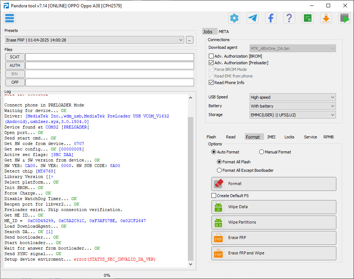Toggle Read EMI from phone checkbox
The height and width of the screenshot is (279, 354).
pos(211,76)
